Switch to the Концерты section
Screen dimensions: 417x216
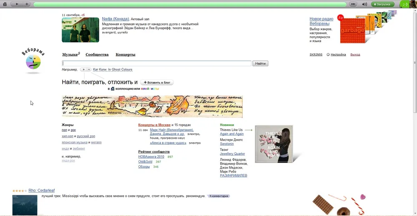click(126, 55)
